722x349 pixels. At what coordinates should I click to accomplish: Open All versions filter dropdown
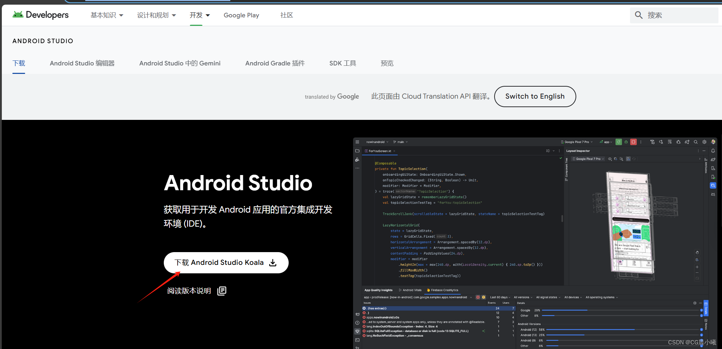[x=523, y=297]
